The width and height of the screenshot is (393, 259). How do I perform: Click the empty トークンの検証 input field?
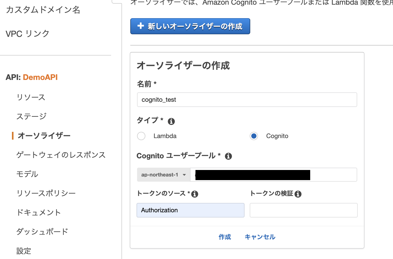click(303, 210)
